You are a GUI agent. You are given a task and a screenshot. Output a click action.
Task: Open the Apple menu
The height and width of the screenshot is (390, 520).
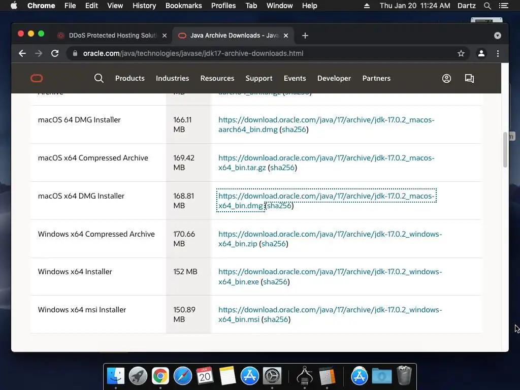(14, 6)
